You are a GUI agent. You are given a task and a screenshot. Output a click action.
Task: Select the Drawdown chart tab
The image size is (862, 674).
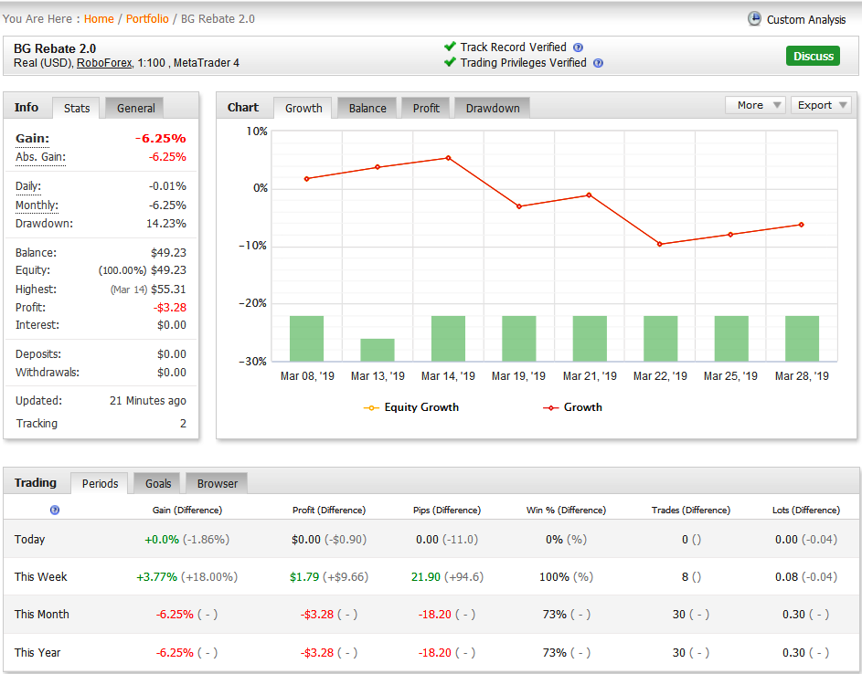492,108
